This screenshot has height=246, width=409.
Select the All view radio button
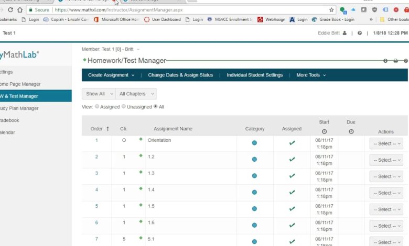pos(155,106)
